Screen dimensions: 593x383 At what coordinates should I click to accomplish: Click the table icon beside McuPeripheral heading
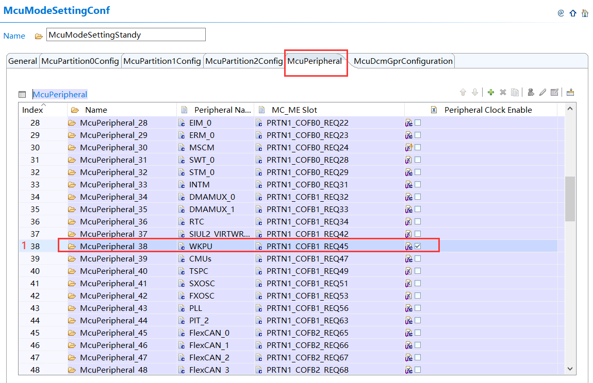[x=22, y=94]
